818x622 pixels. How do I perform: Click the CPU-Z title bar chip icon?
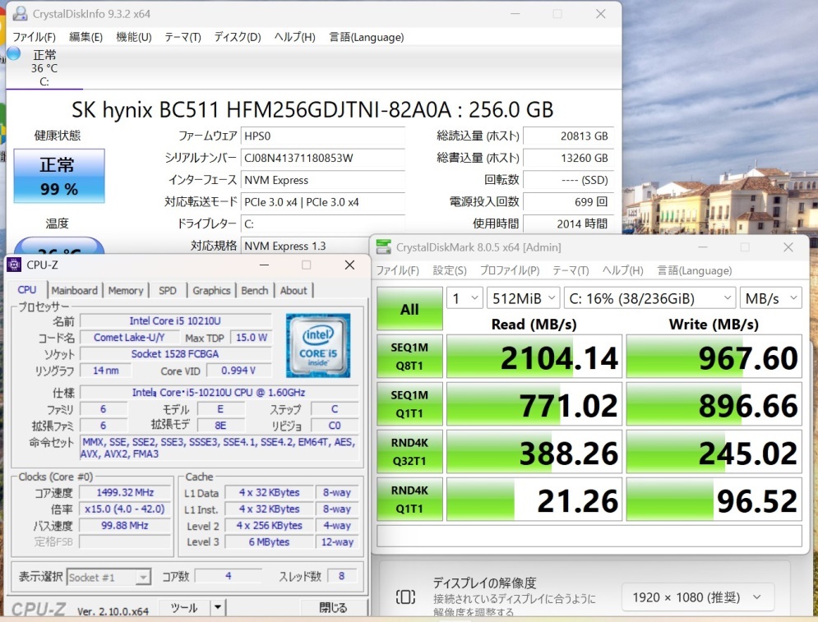(x=14, y=265)
